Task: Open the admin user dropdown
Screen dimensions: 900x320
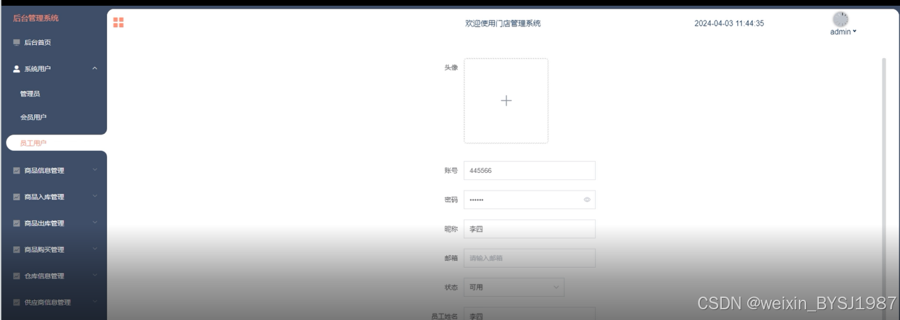Action: (843, 32)
